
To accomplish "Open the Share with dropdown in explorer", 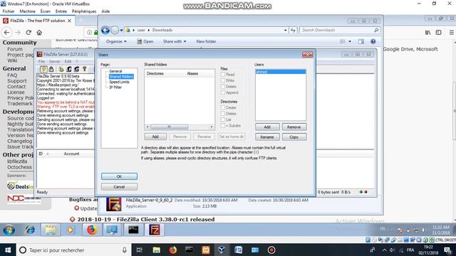I will (175, 41).
